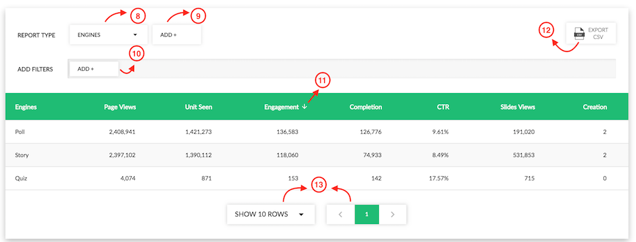636x242 pixels.
Task: Select the Quiz row label
Action: pyautogui.click(x=22, y=178)
